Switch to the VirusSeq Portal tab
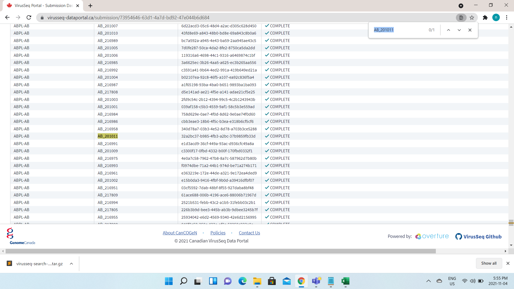The image size is (514, 289). coord(40,5)
